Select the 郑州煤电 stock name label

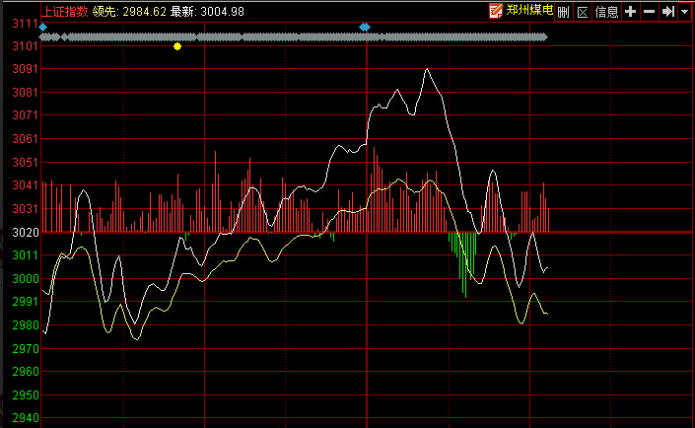coord(527,12)
